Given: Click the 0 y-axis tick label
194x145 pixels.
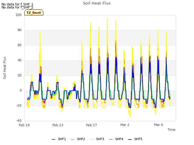Looking at the screenshot, I should pos(21,91).
